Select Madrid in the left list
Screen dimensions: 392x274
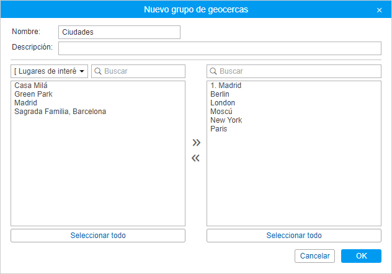point(26,103)
